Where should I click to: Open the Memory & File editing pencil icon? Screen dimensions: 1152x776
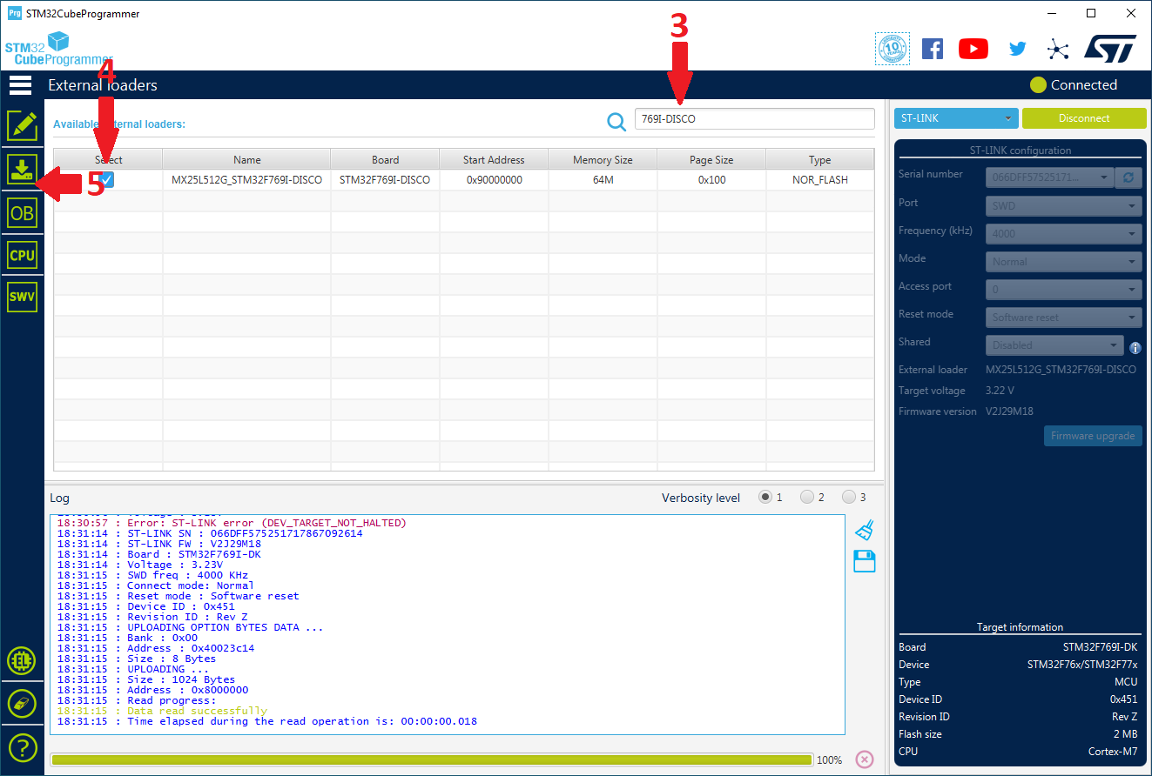(x=22, y=126)
